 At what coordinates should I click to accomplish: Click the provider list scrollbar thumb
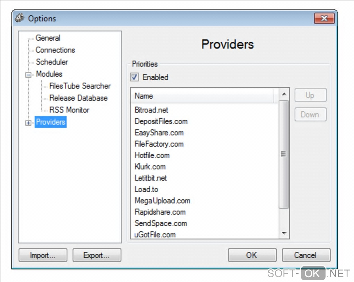point(284,154)
